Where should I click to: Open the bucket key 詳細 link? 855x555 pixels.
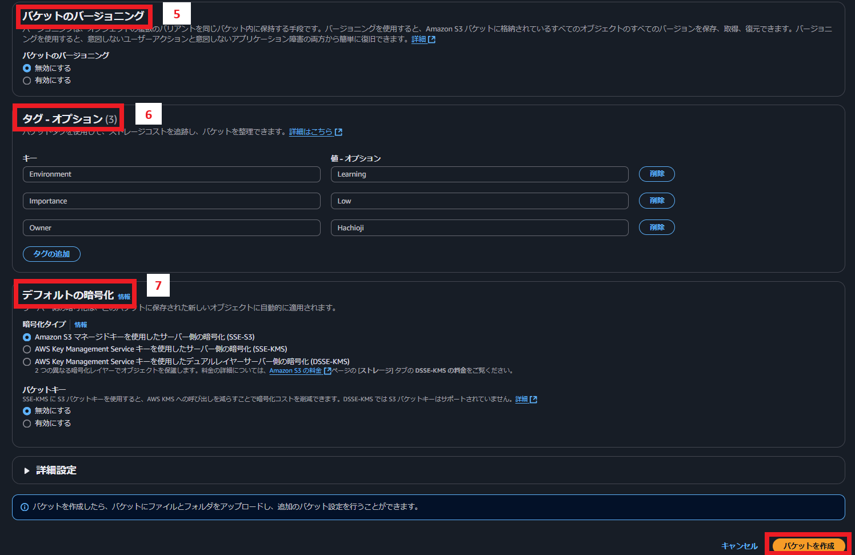click(x=521, y=400)
